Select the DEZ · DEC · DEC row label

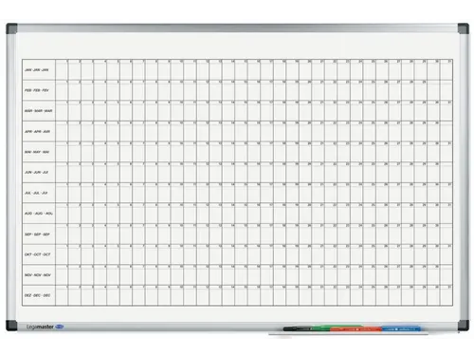(x=37, y=295)
